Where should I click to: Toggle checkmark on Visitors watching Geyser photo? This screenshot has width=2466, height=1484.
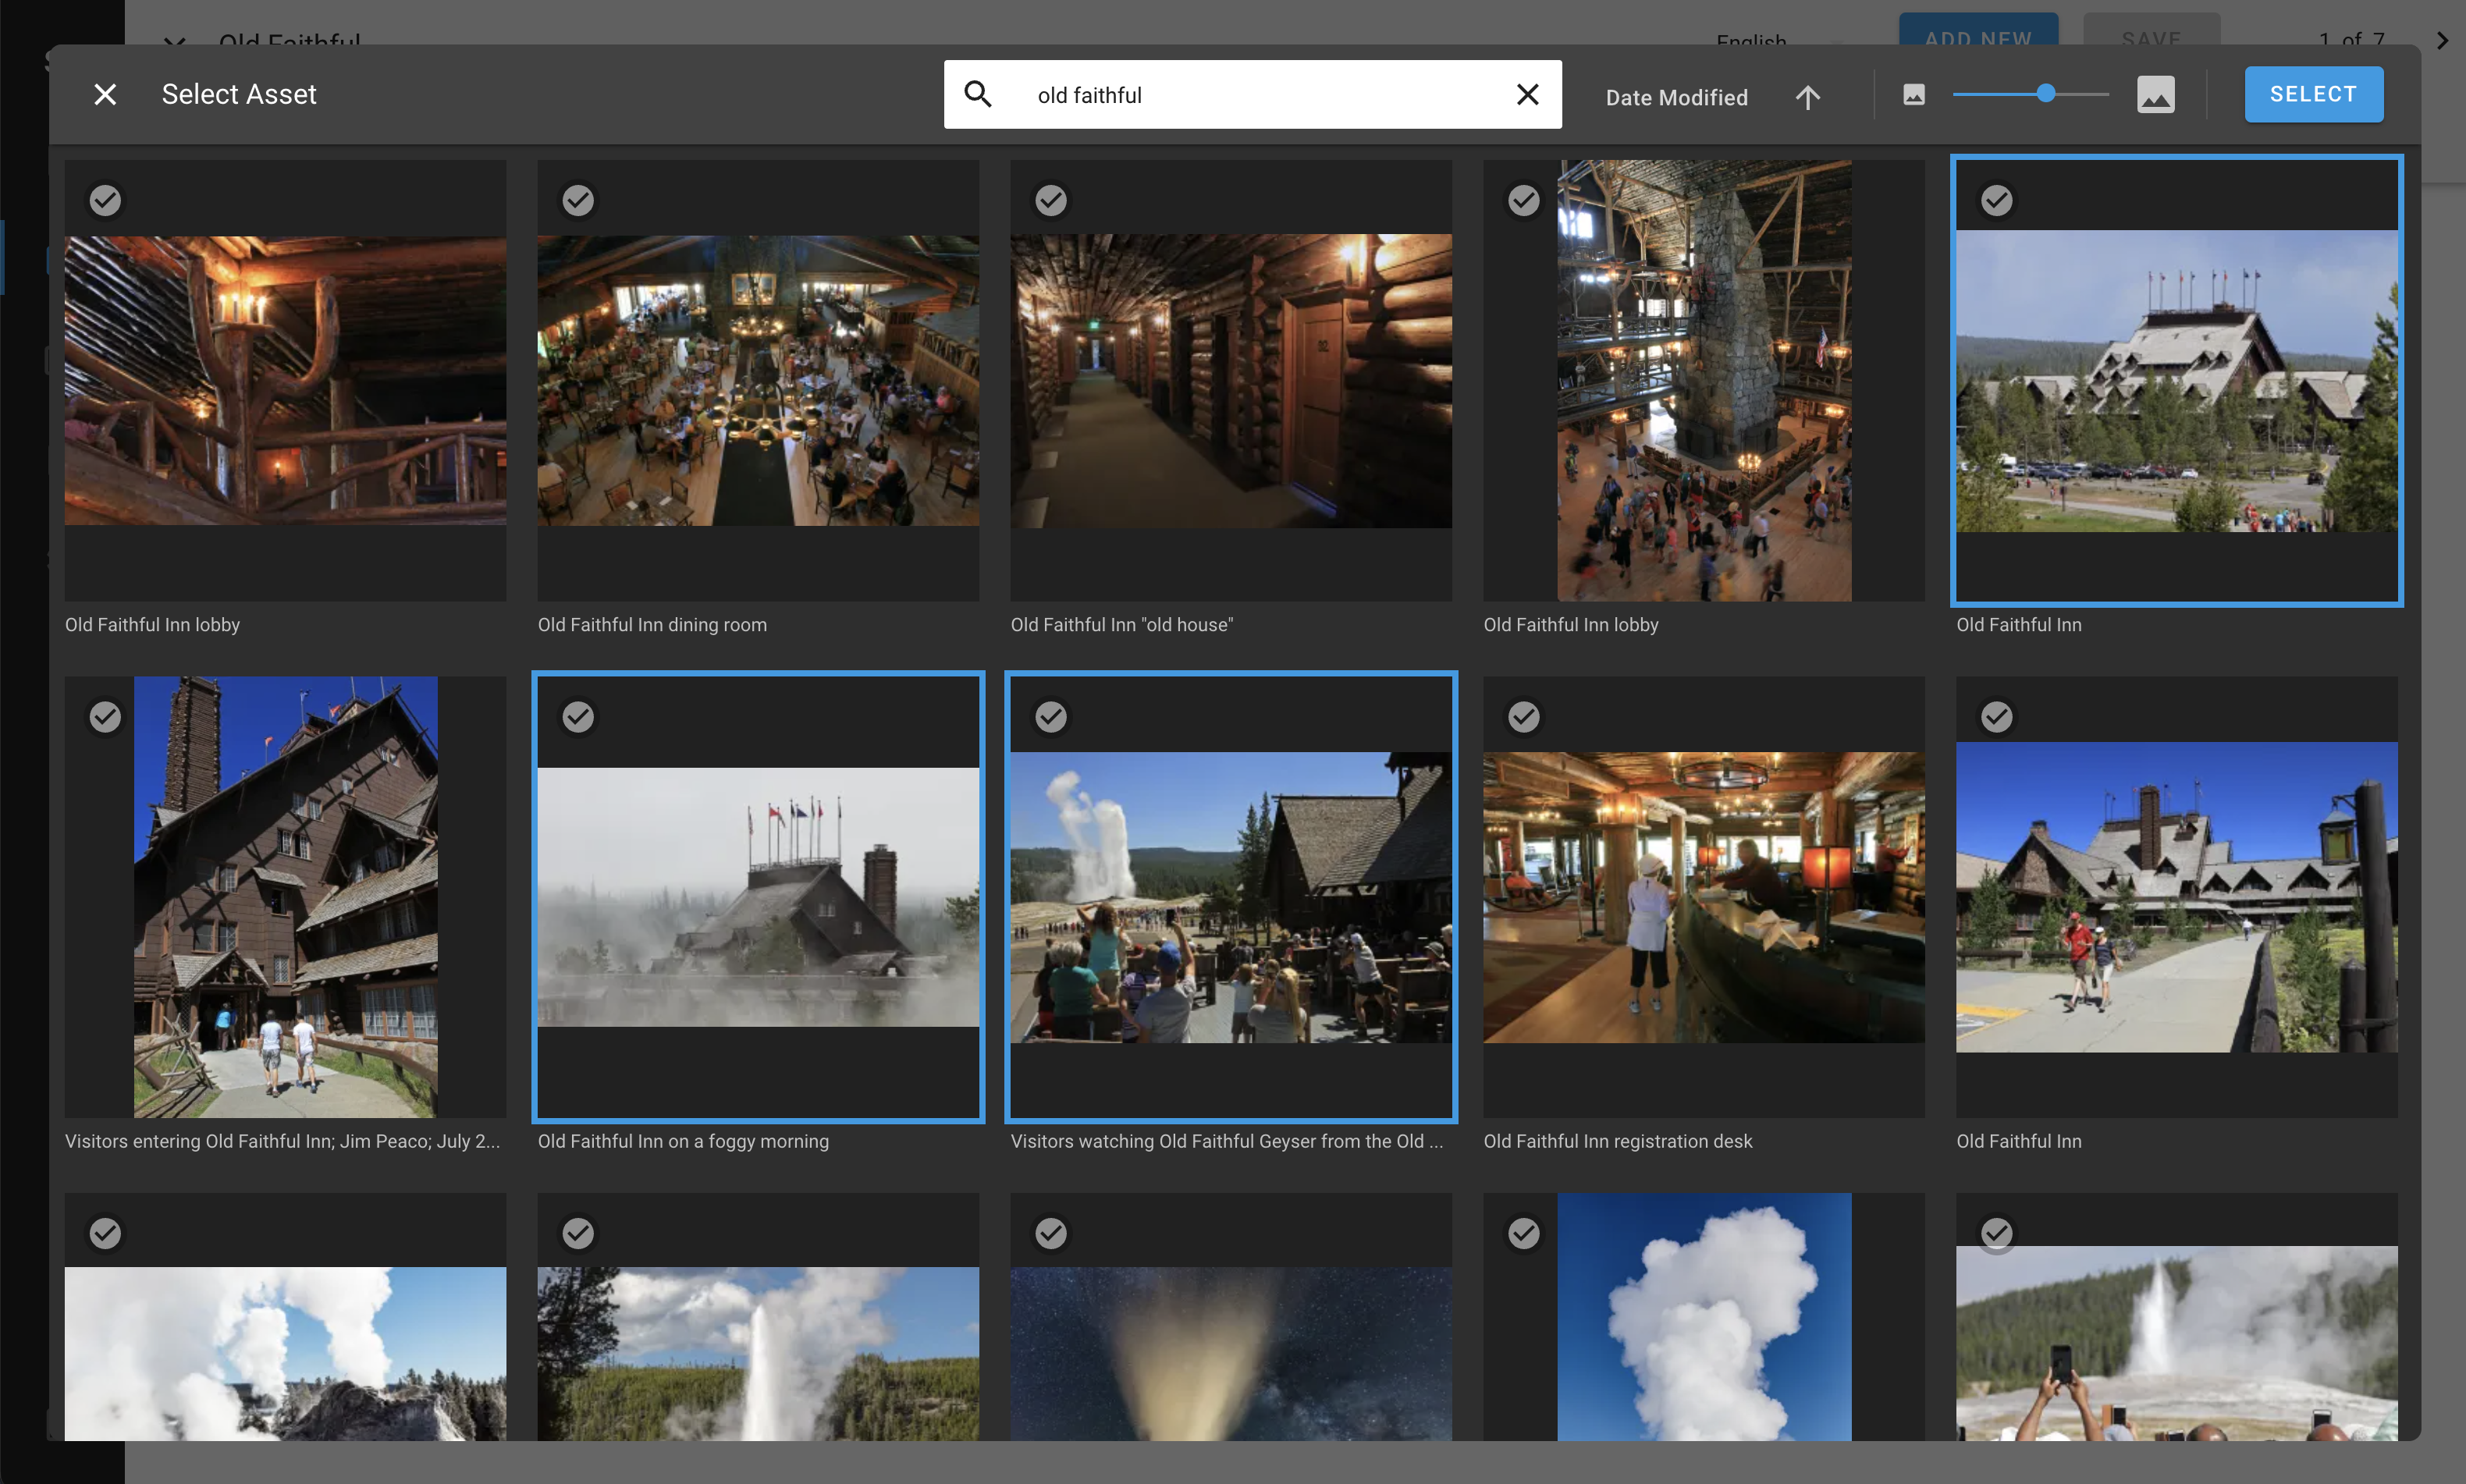pos(1051,717)
